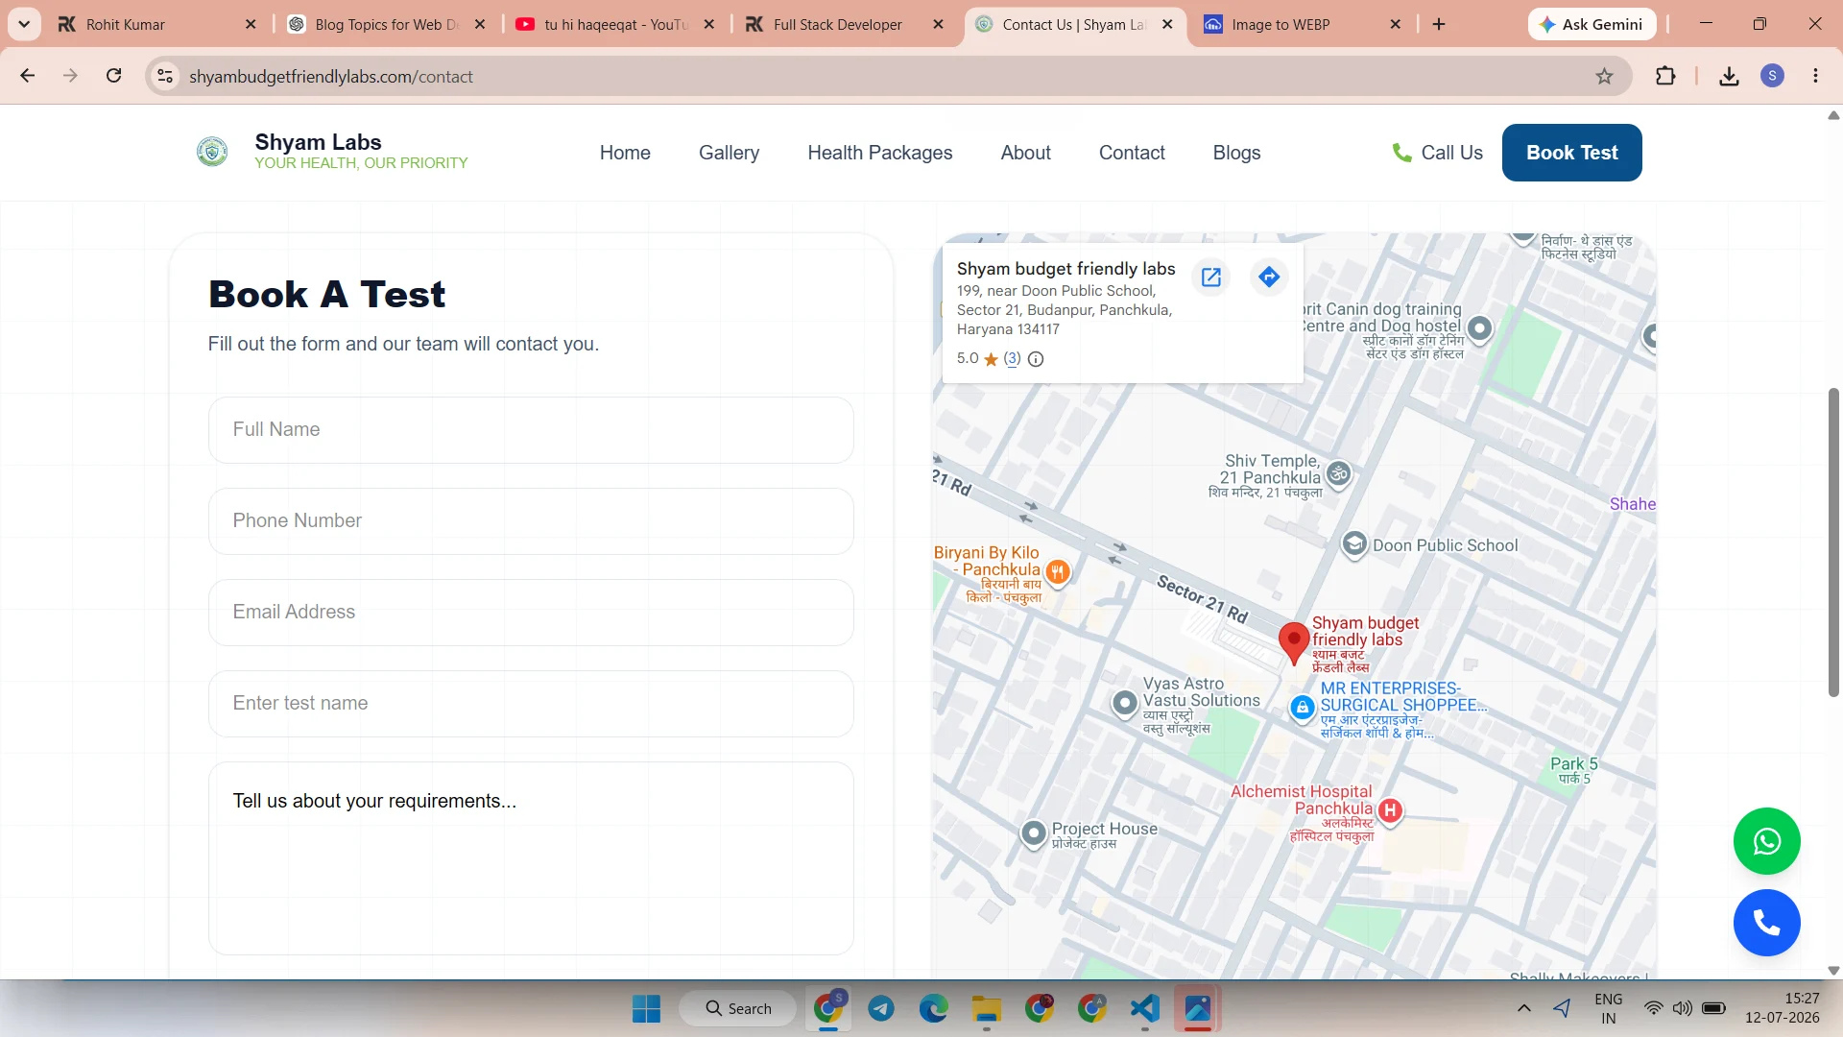Open a new browser tab
Viewport: 1843px width, 1037px height.
click(x=1439, y=24)
